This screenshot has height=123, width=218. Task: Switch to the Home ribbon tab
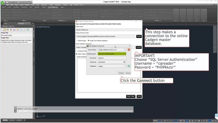point(4,7)
